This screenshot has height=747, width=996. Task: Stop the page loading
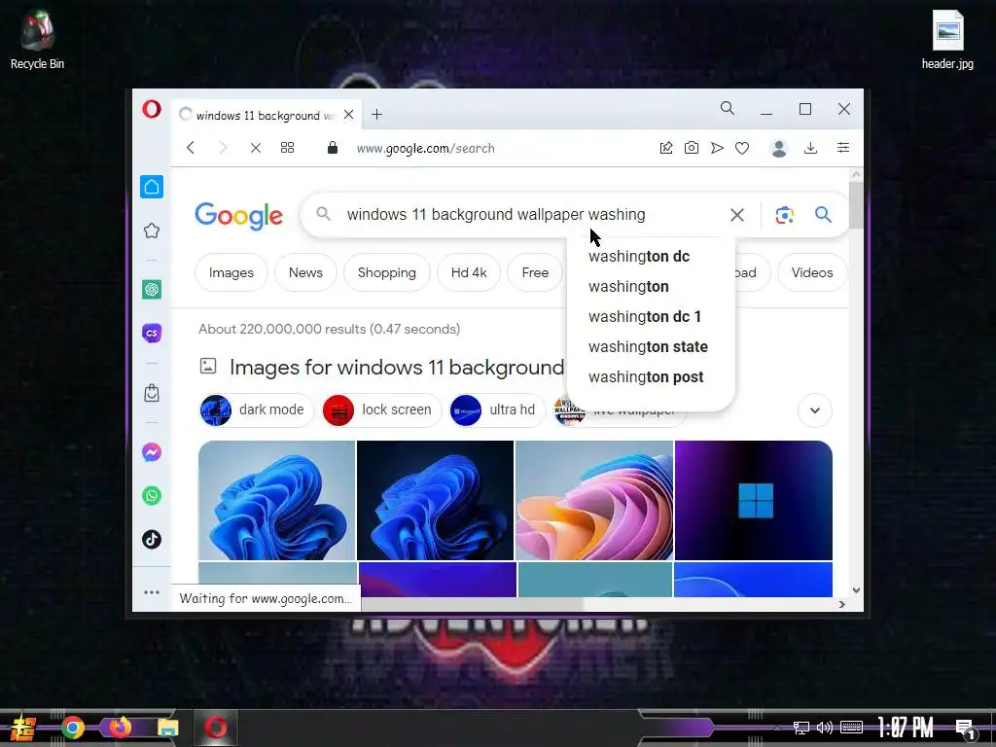[256, 148]
